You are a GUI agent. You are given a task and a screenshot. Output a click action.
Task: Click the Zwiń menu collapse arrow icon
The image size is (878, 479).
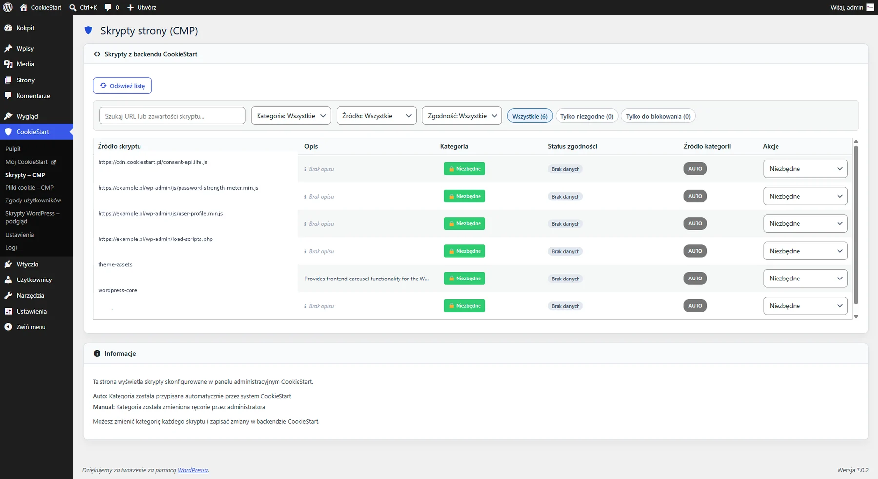click(x=8, y=327)
